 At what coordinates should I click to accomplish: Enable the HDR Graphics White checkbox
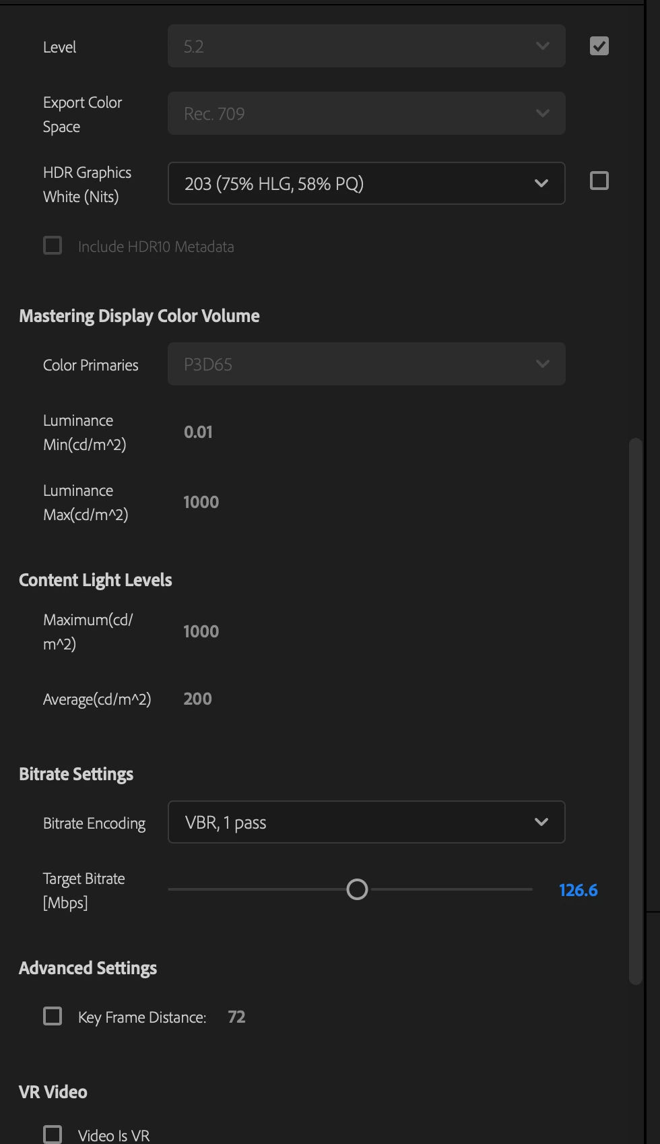tap(599, 181)
